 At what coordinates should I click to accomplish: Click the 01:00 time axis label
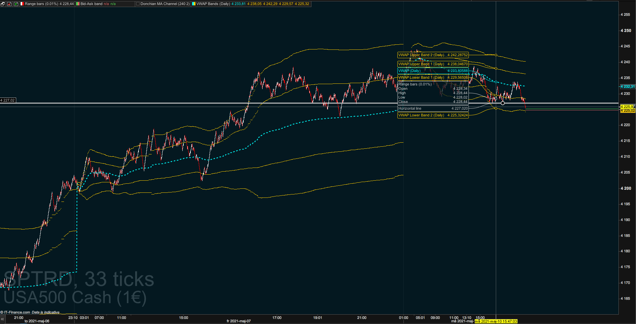(403, 318)
